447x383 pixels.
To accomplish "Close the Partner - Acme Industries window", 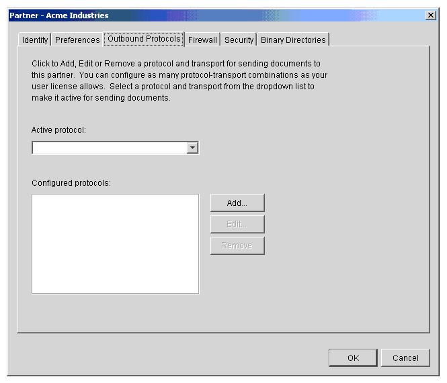I will click(431, 15).
